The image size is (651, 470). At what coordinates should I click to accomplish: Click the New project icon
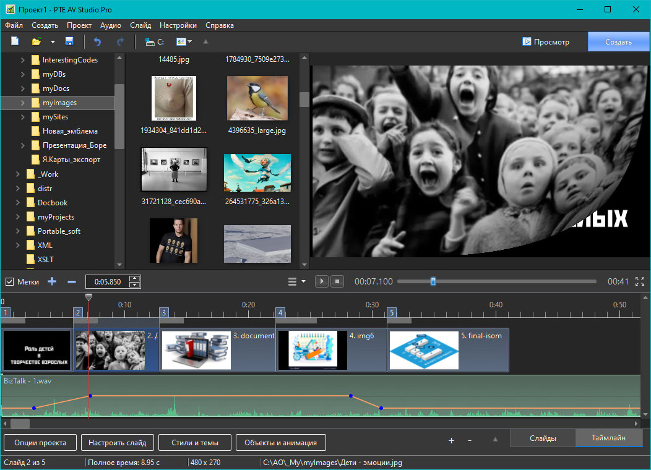click(x=15, y=41)
